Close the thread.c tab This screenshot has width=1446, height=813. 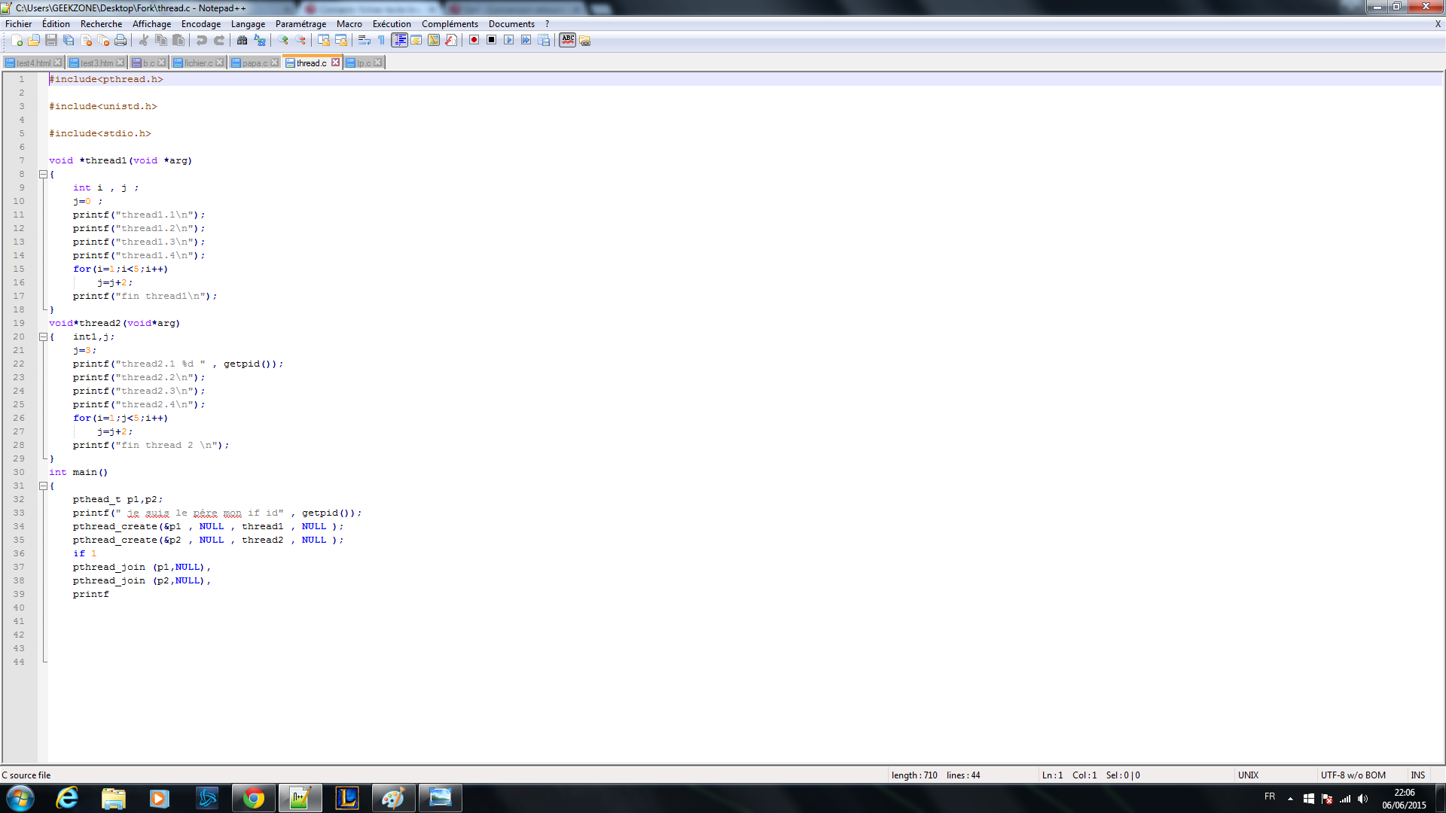coord(336,62)
